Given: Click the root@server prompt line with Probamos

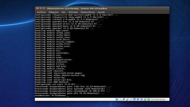Looking at the screenshot, I should pyautogui.click(x=52, y=96).
